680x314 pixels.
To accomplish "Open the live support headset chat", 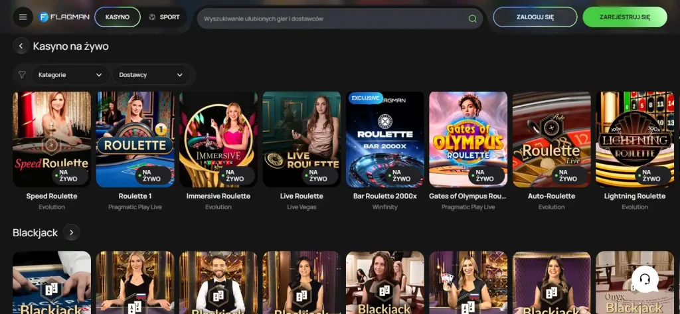I will (x=645, y=279).
